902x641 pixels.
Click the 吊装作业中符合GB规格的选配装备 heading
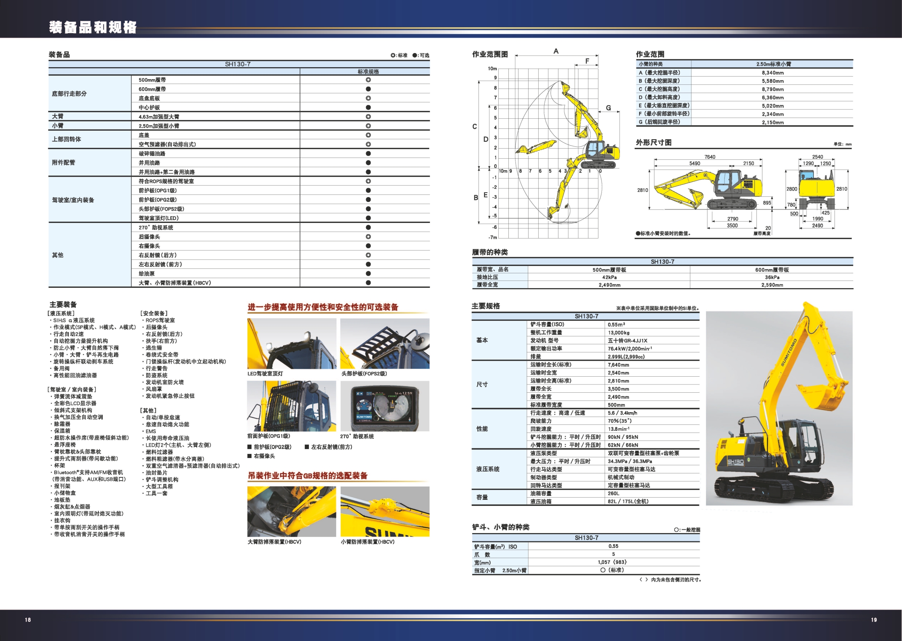308,476
